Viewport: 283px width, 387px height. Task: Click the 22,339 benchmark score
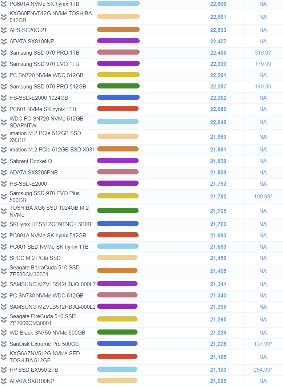[218, 64]
